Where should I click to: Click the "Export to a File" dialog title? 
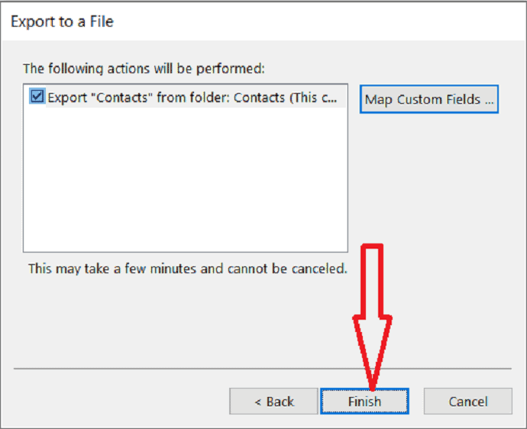click(x=62, y=22)
